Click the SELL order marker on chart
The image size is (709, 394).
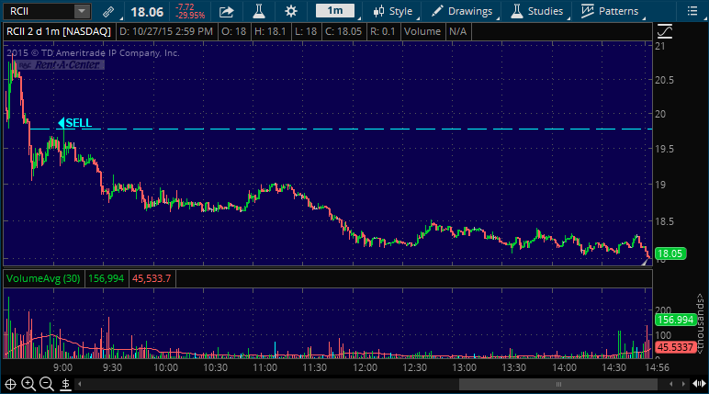(x=75, y=123)
